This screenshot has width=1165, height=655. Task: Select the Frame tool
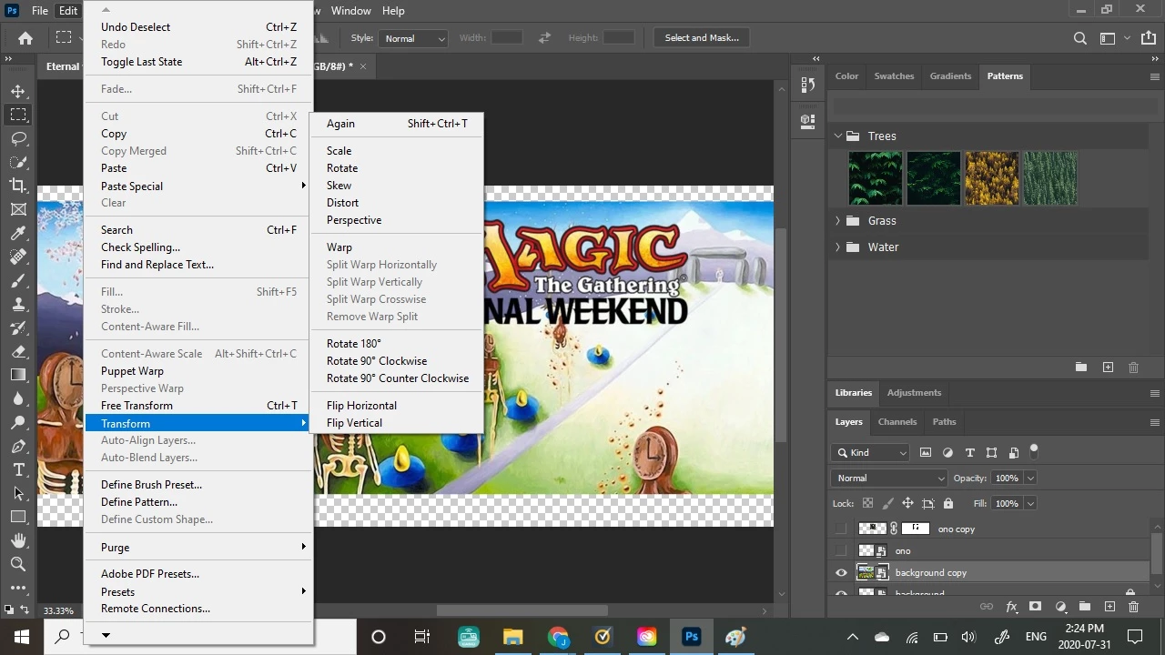(18, 209)
